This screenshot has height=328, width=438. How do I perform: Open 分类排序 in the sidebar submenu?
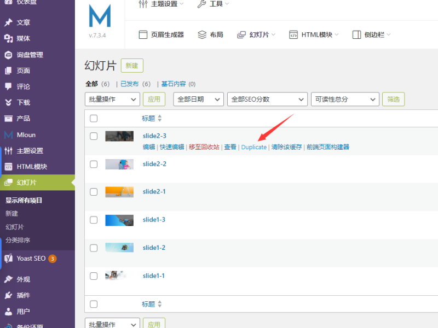[18, 240]
